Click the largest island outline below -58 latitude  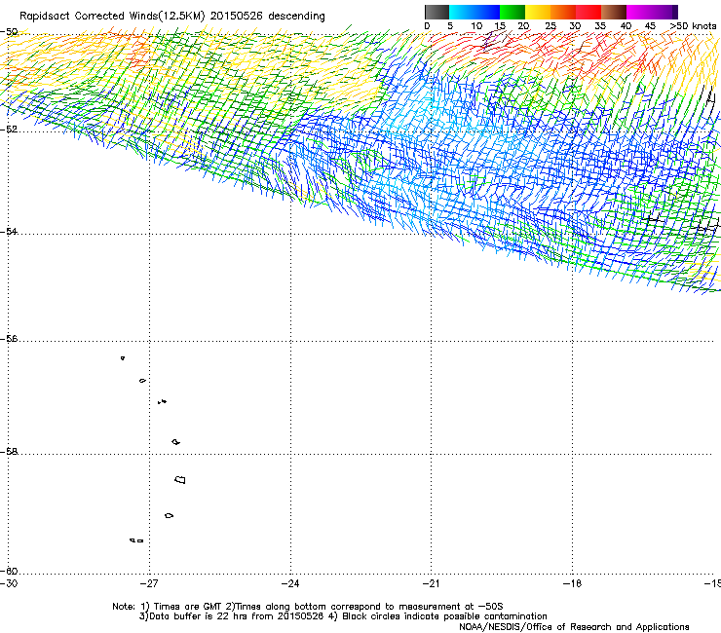(180, 479)
